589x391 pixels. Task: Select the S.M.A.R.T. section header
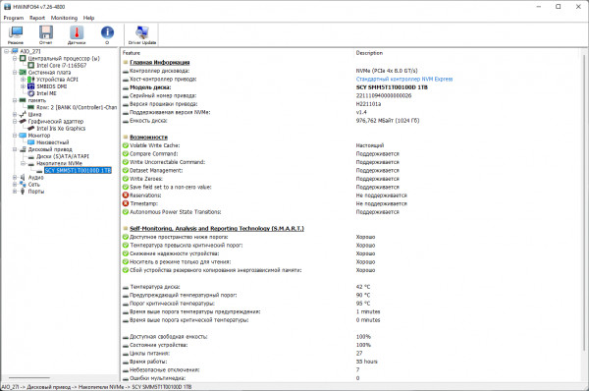(217, 228)
